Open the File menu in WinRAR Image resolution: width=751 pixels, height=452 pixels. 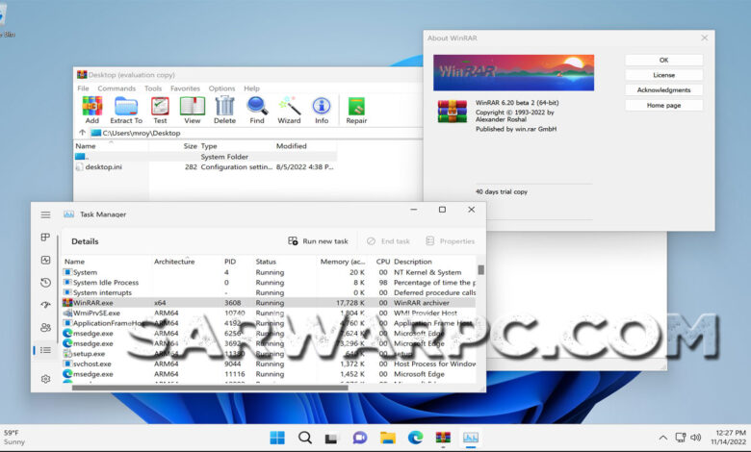coord(83,88)
